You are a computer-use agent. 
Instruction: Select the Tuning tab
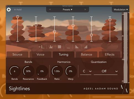(64, 54)
